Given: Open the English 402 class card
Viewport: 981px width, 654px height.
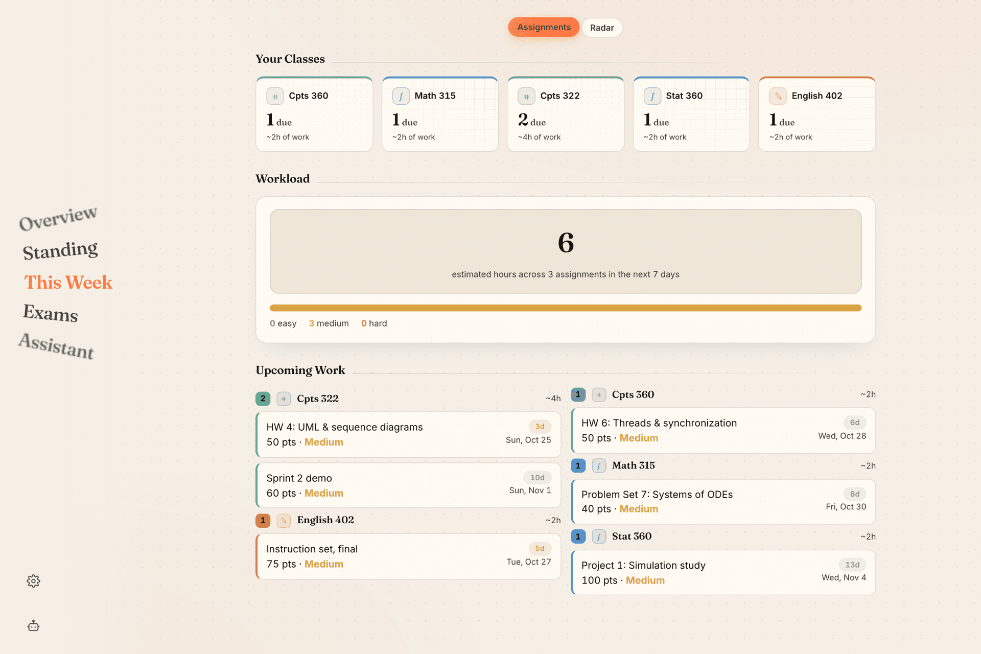Looking at the screenshot, I should 817,114.
